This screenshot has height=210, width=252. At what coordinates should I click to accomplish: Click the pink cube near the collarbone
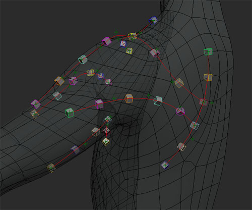pos(155,52)
